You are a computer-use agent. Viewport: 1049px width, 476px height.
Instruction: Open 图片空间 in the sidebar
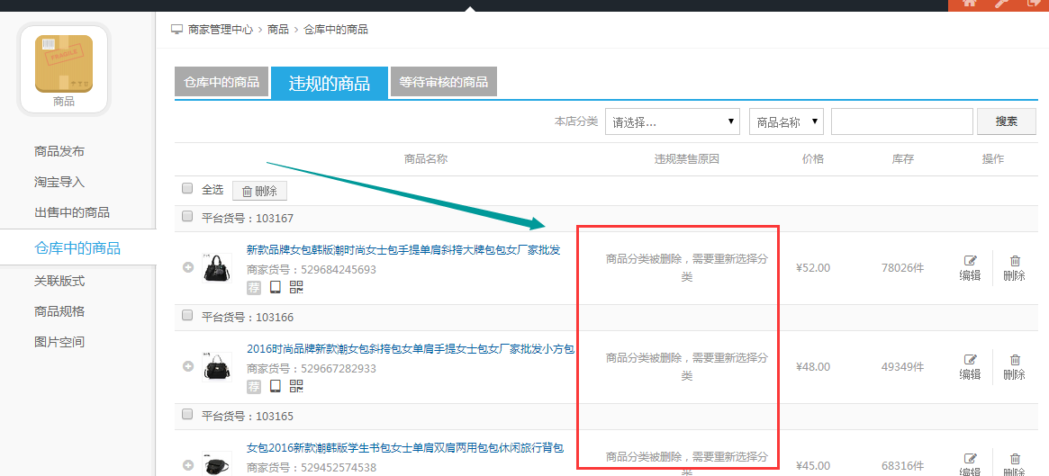[x=59, y=342]
